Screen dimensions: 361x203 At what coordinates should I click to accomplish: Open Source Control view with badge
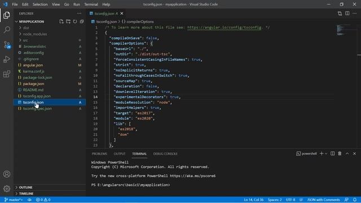[7, 45]
